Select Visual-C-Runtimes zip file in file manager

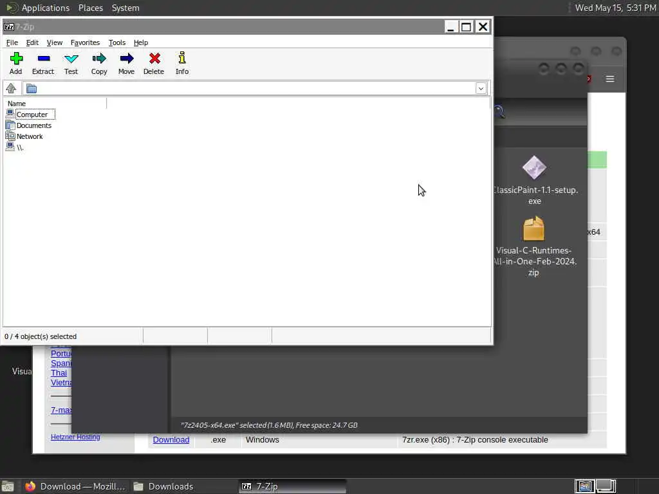point(534,246)
